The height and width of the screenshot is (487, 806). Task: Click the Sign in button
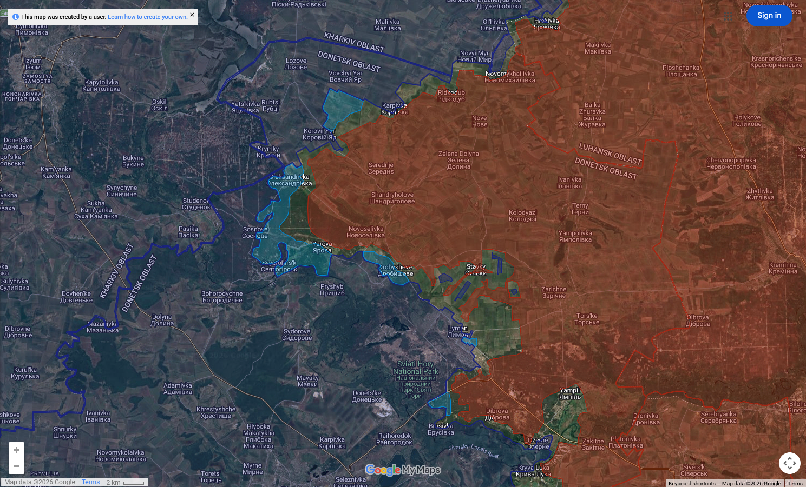pyautogui.click(x=769, y=15)
